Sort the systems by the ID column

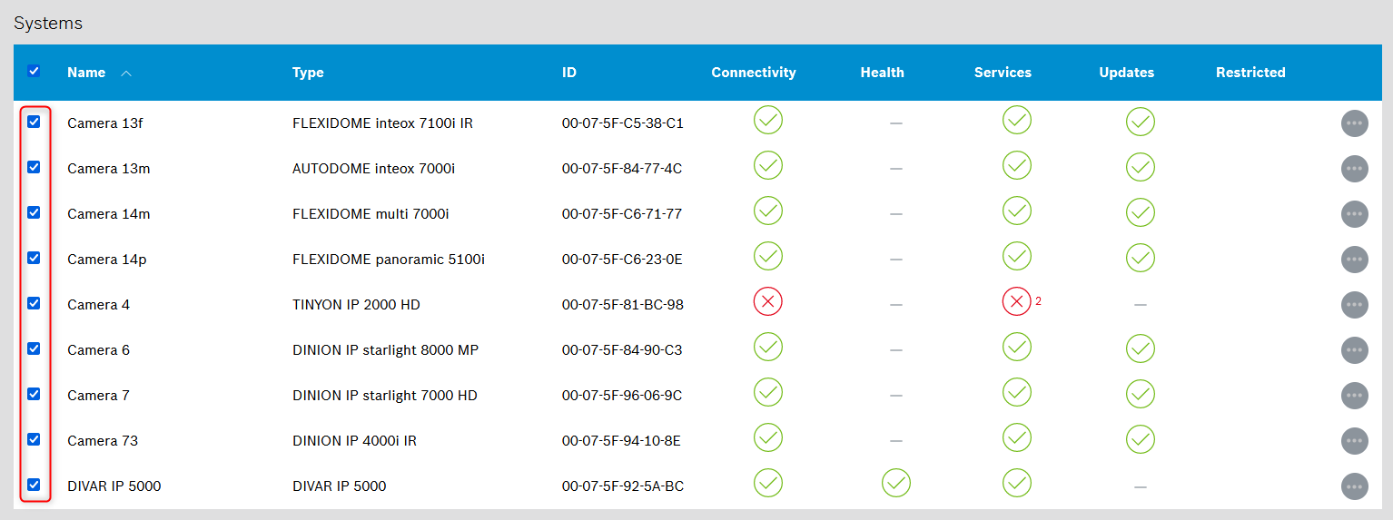pos(568,73)
